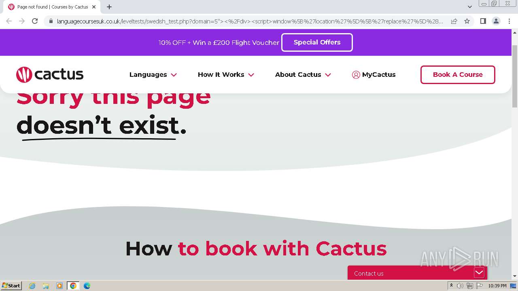Expand the Contact us chat widget arrow
This screenshot has width=518, height=291.
tap(479, 273)
